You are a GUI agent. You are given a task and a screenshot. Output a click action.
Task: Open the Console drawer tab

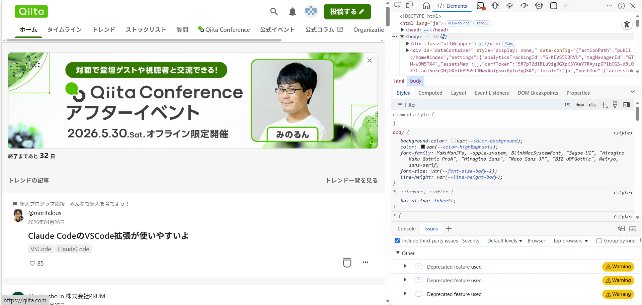(406, 229)
